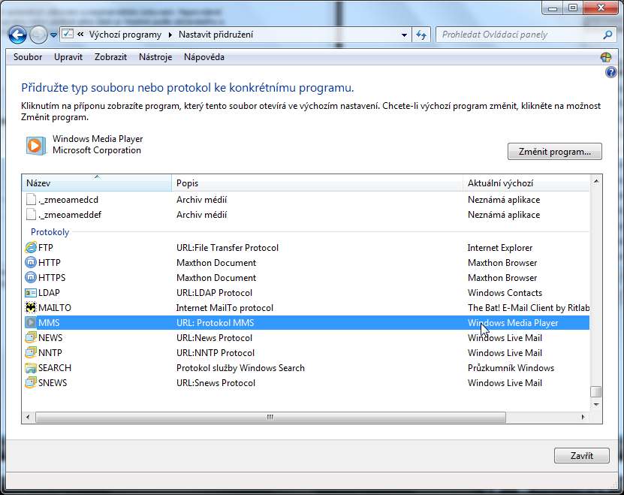Minimize the window
624x495 pixels.
coord(553,8)
